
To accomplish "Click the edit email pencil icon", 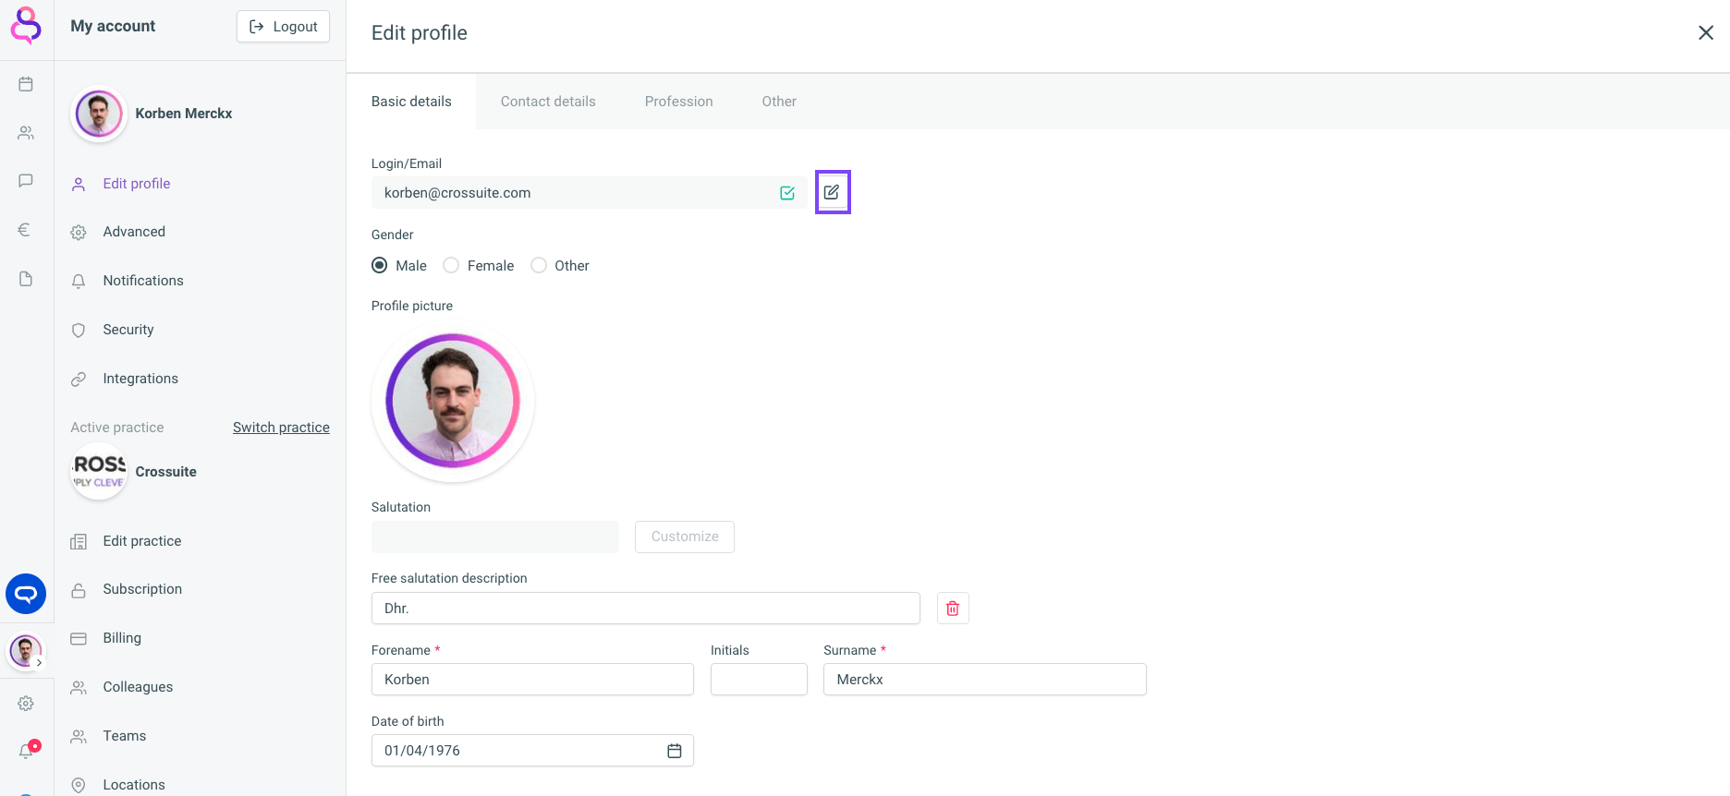I will [832, 192].
